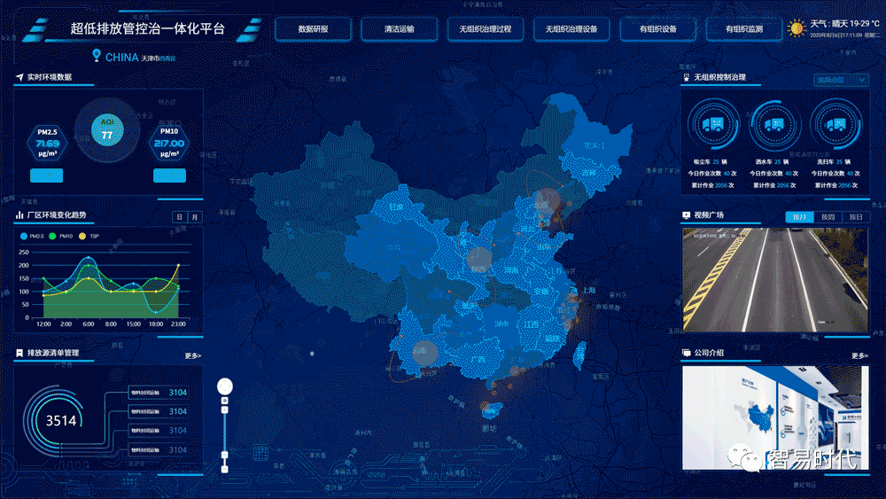The width and height of the screenshot is (886, 499).
Task: Click the video icon beside 视频广场
Action: coord(687,215)
